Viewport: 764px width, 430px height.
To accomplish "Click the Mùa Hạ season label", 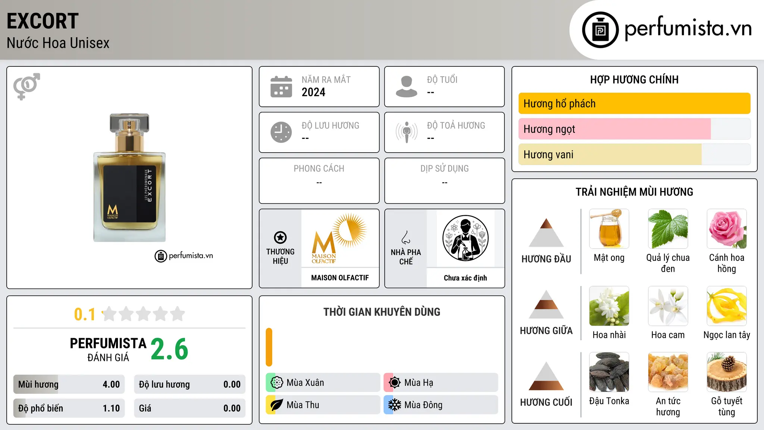I will tap(419, 383).
